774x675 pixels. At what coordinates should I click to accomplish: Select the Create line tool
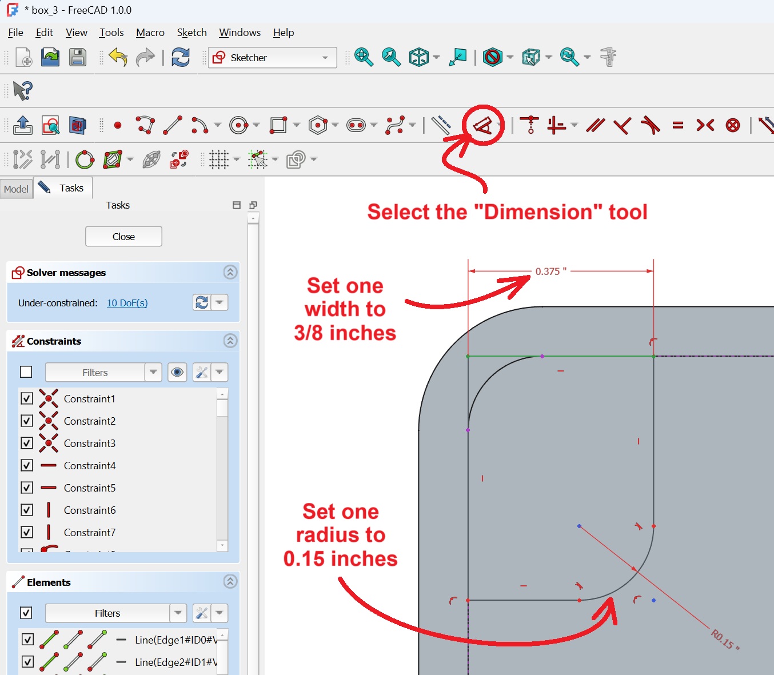[173, 125]
